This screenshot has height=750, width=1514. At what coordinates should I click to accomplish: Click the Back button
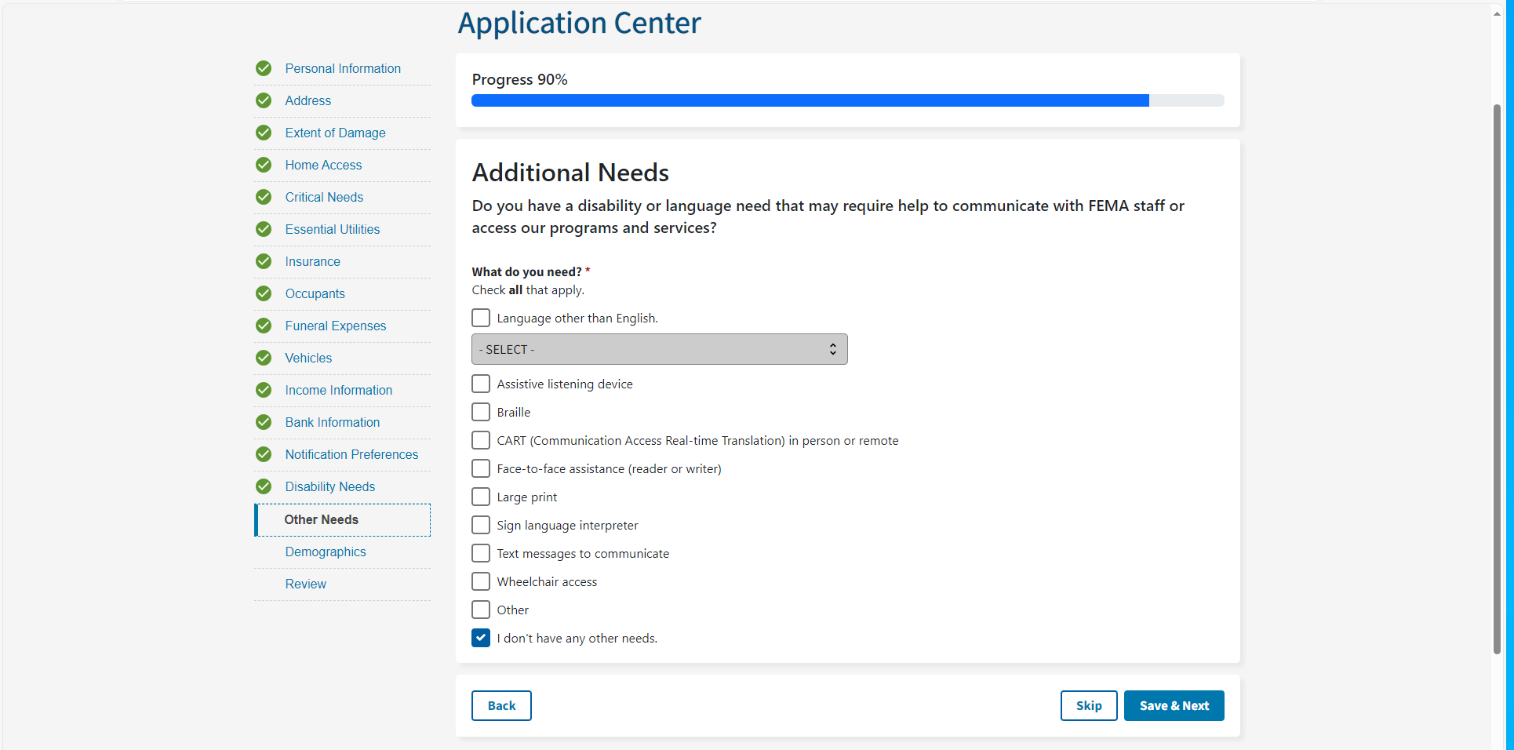pyautogui.click(x=501, y=705)
